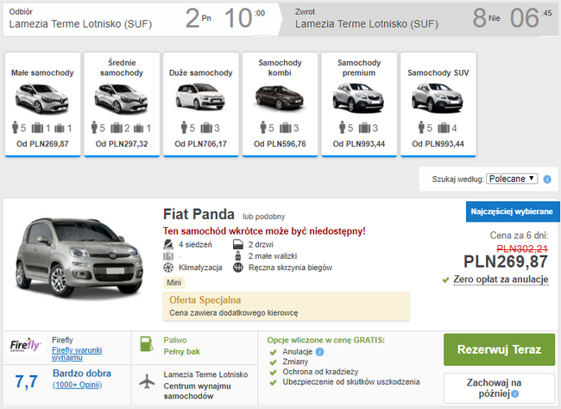Click the crossed-out PLN302,21 price
This screenshot has height=409, width=561.
[522, 249]
